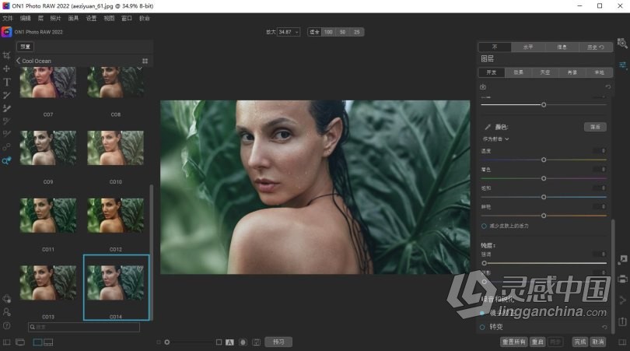Click the dual display mode icon
Viewport: 630px width, 351px height.
[20, 342]
